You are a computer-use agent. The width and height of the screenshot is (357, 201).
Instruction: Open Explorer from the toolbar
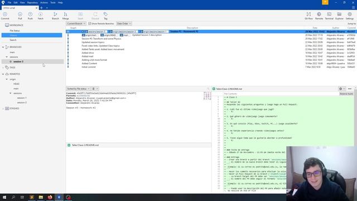point(339,16)
